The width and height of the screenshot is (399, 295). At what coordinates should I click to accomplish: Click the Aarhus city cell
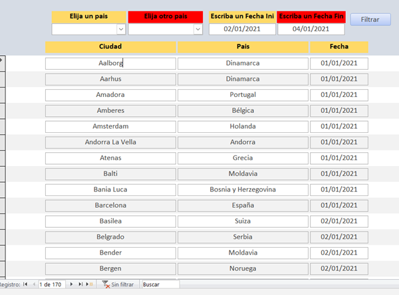point(110,79)
